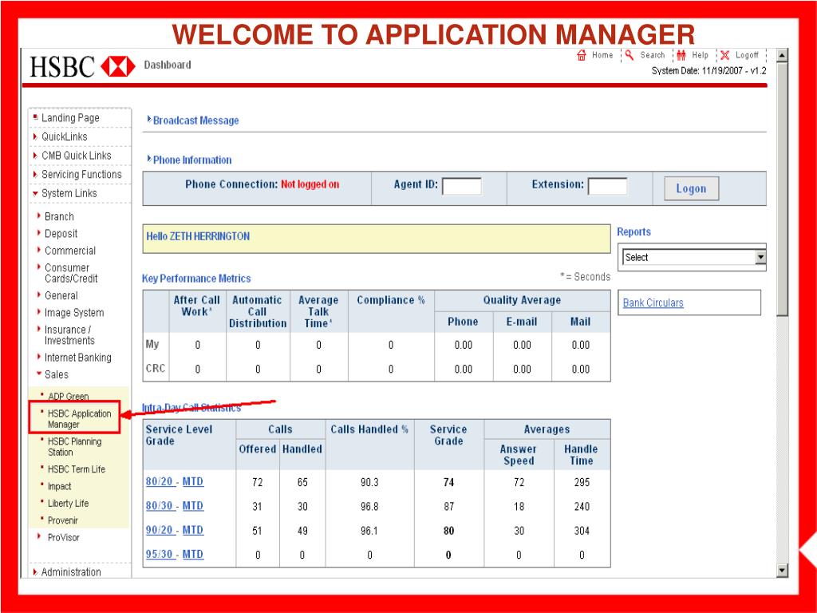Expand QuickLinks in sidebar
The width and height of the screenshot is (817, 613).
pyautogui.click(x=64, y=136)
